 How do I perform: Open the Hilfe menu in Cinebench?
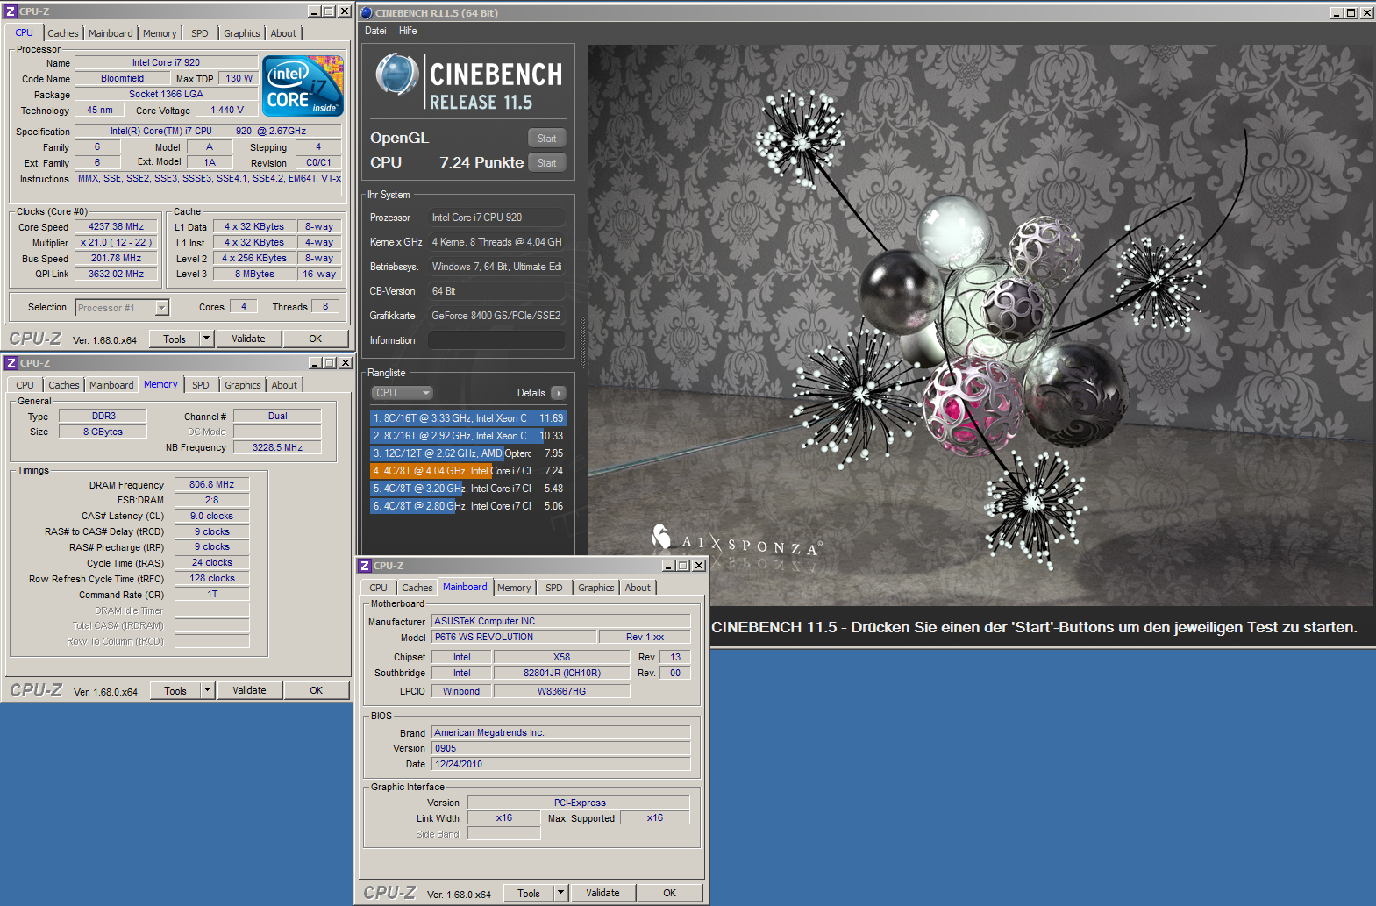pos(408,31)
